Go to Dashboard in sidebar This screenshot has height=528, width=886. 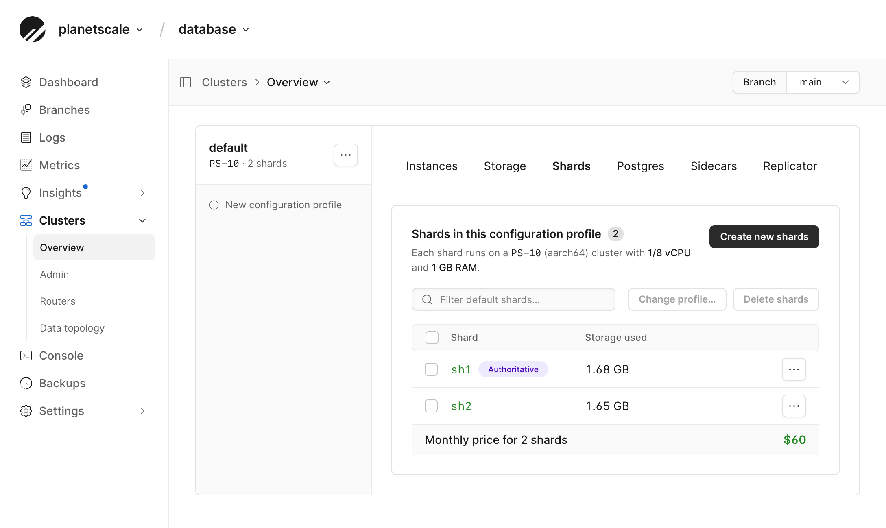tap(69, 82)
